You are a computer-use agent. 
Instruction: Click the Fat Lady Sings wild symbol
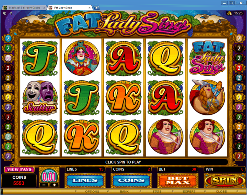pos(207,58)
